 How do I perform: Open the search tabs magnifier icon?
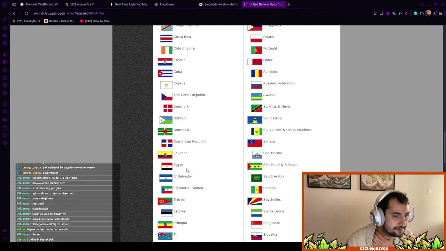(x=422, y=4)
